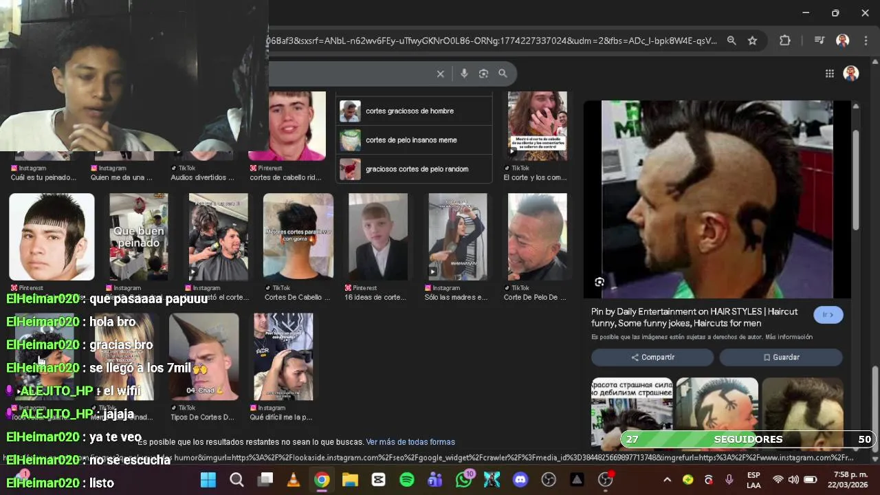Click the magnifier search submit icon
This screenshot has width=880, height=495.
coord(503,74)
